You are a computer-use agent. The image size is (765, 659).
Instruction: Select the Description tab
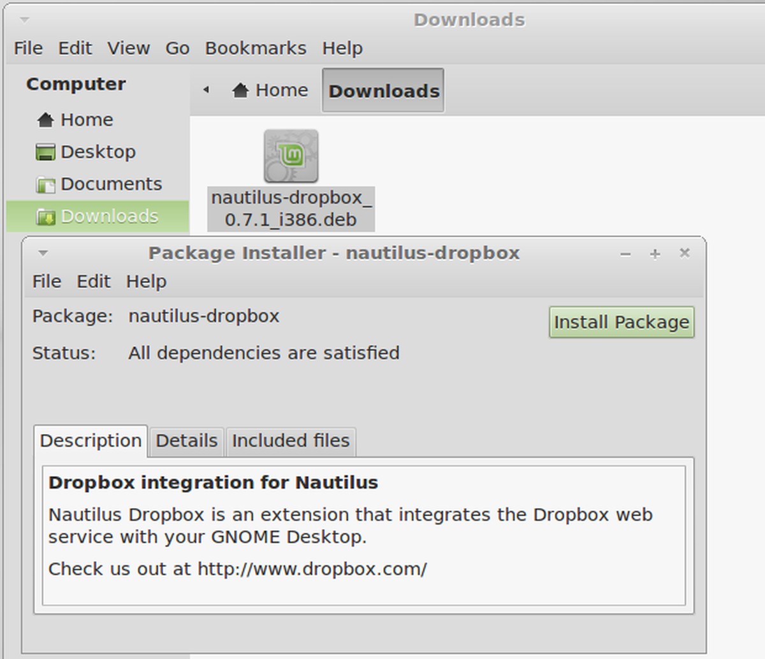(x=91, y=440)
